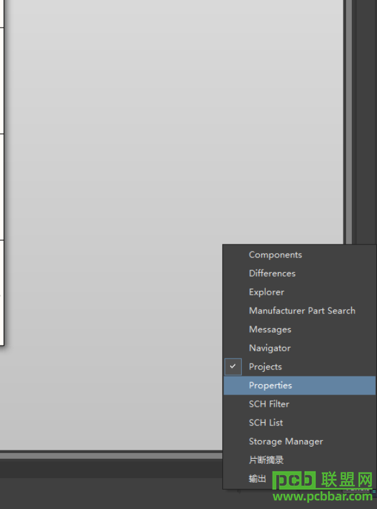The height and width of the screenshot is (509, 377).
Task: Select the highlighted Properties entry
Action: point(299,385)
